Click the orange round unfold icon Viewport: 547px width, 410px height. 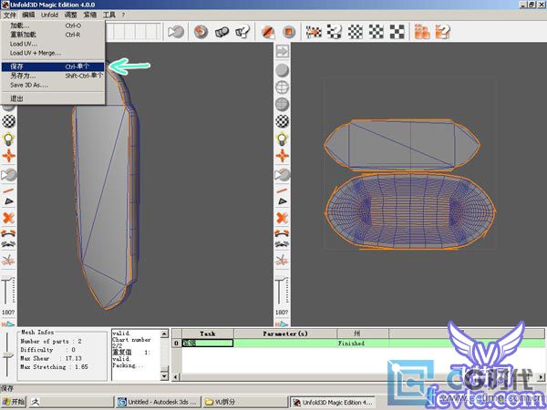pos(201,32)
